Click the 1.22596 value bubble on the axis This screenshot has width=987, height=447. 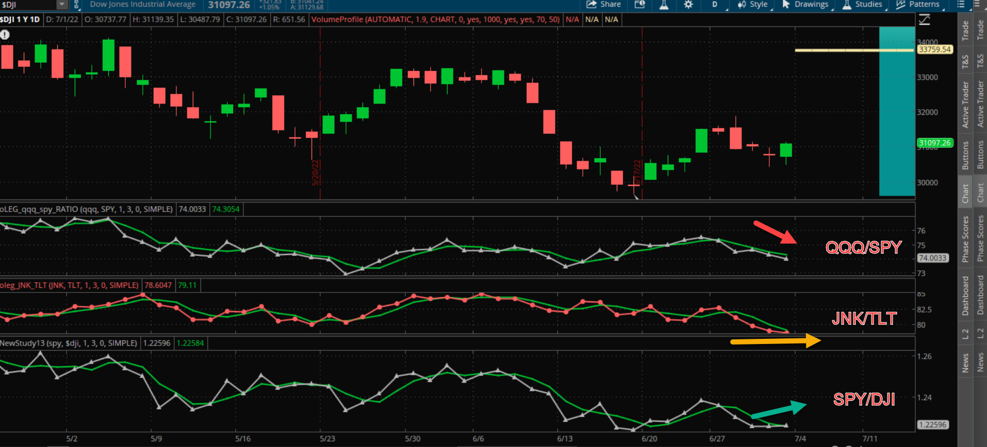(x=933, y=425)
